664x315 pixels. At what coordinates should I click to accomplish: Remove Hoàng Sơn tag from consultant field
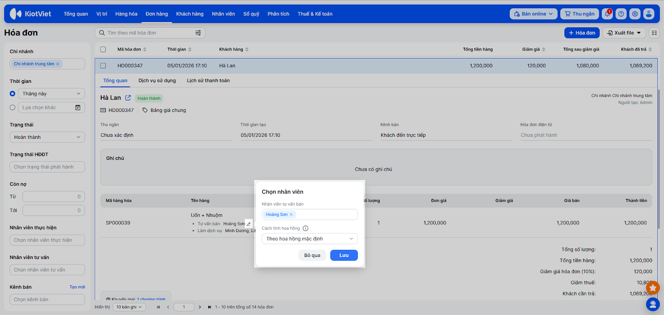pos(291,215)
